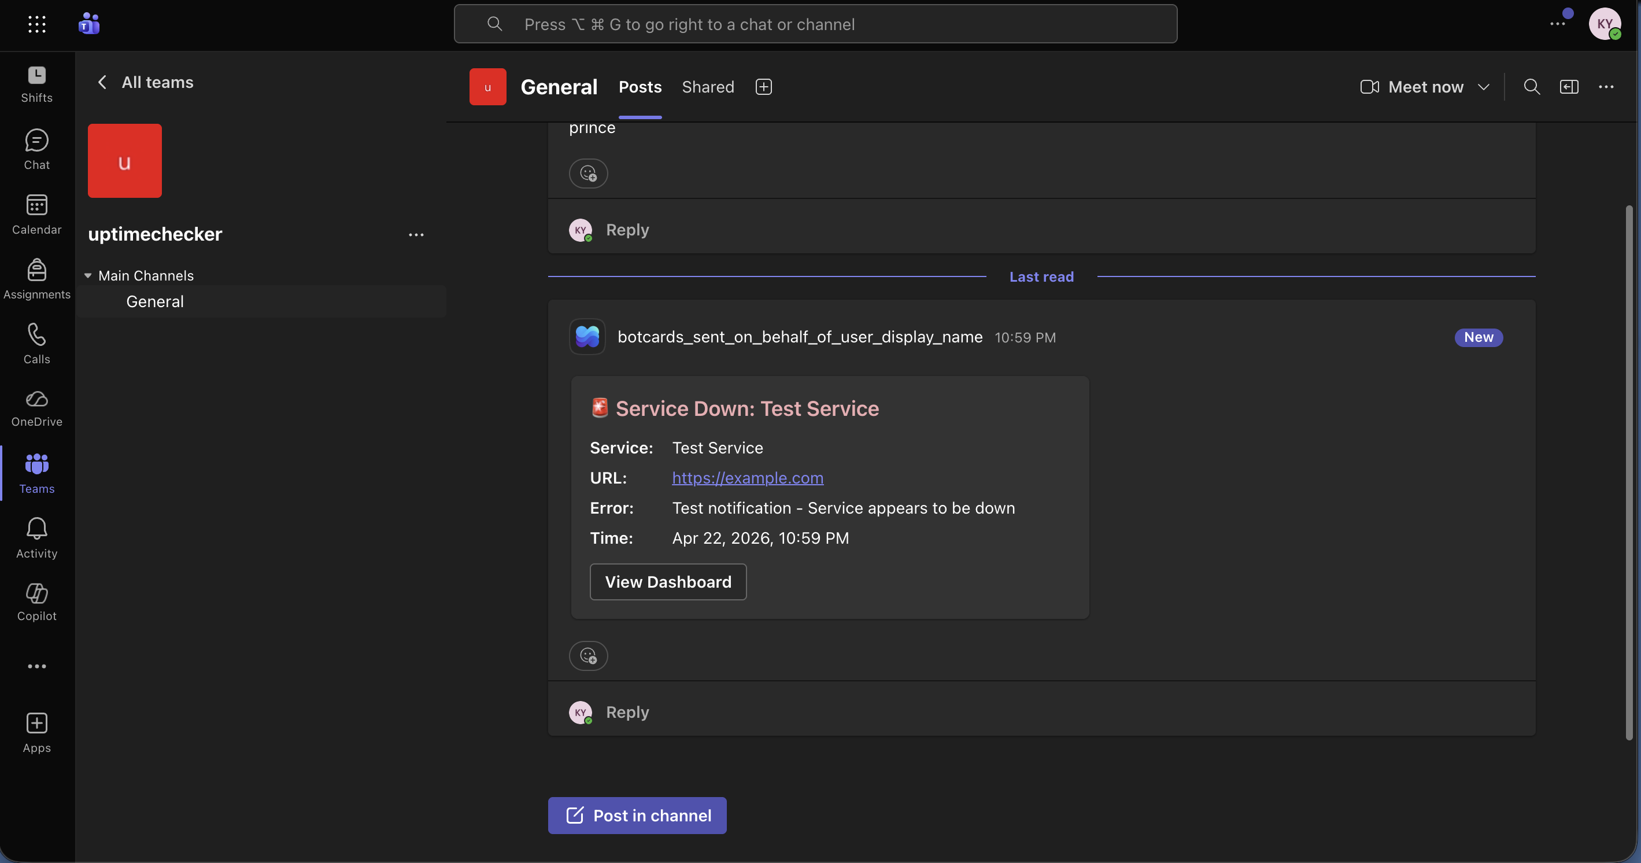Add a new tab with plus icon
This screenshot has width=1641, height=863.
pyautogui.click(x=764, y=87)
